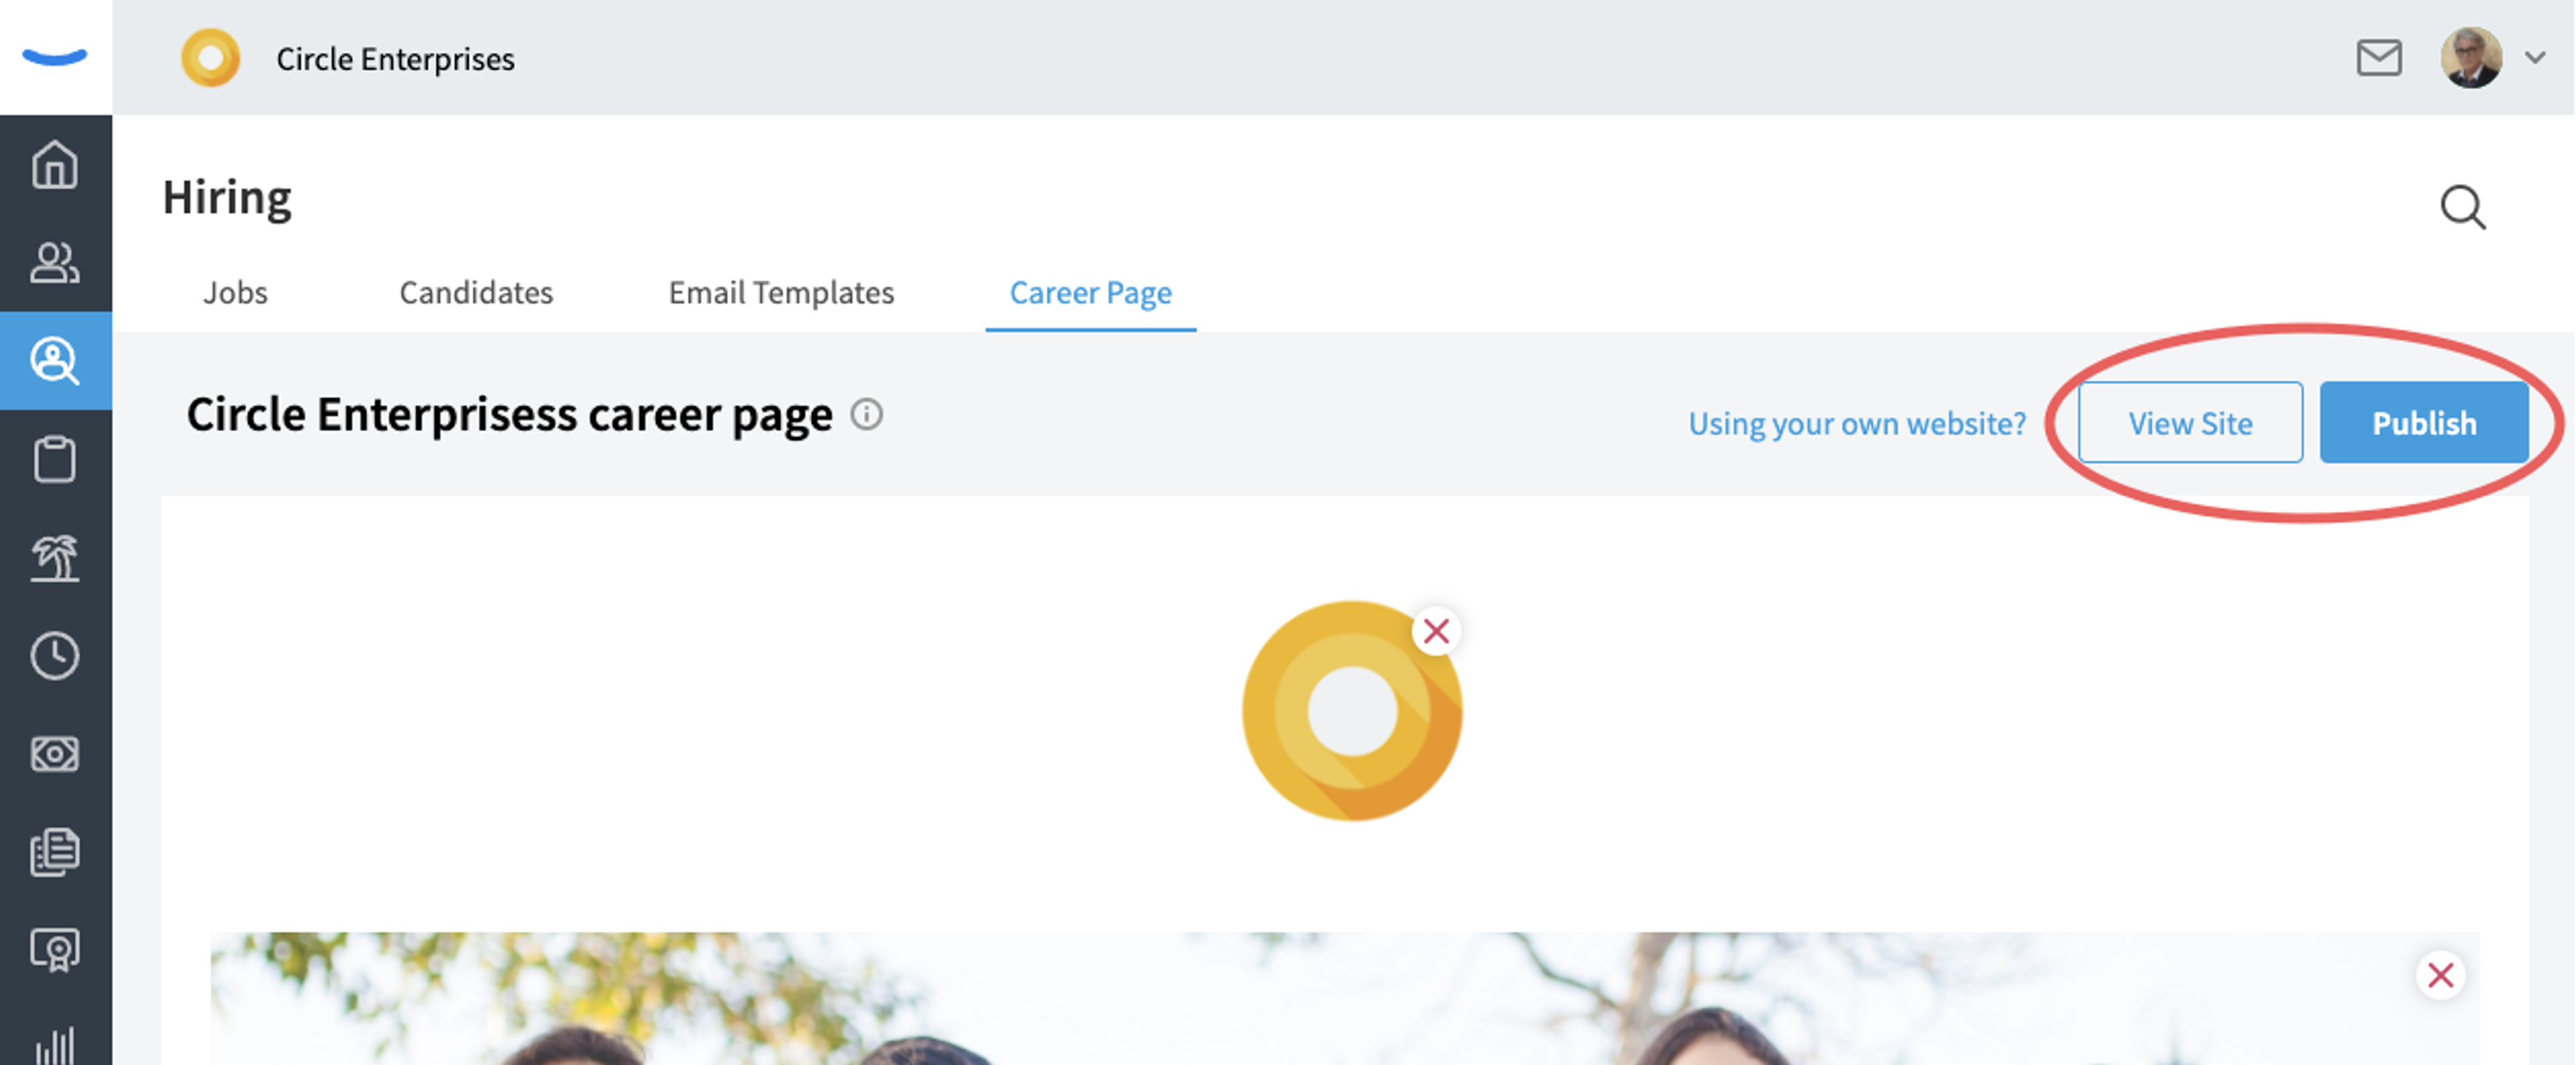Screen dimensions: 2576x1065
Task: Click the blue app logo at top left
Action: [55, 57]
